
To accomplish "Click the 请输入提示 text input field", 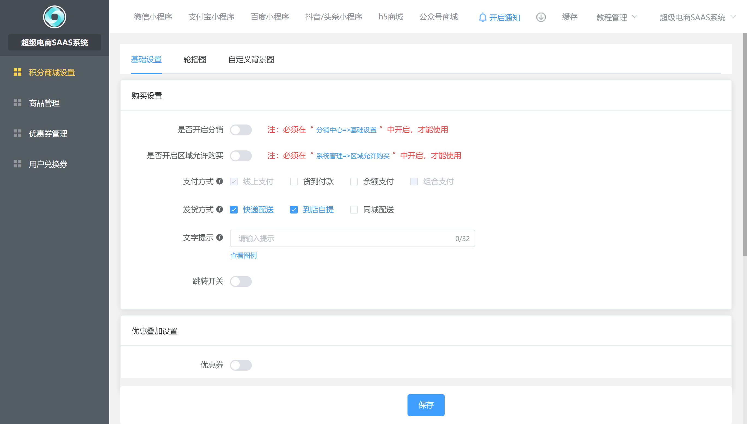I will tap(344, 239).
